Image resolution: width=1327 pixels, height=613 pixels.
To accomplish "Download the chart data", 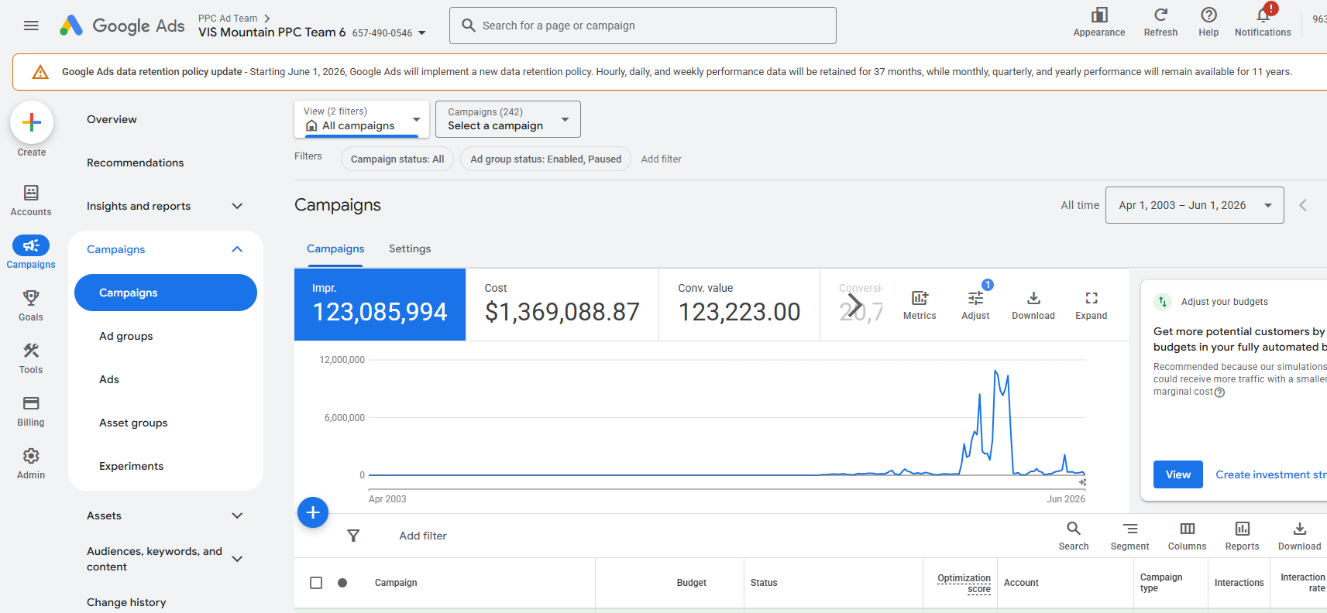I will (x=1033, y=305).
